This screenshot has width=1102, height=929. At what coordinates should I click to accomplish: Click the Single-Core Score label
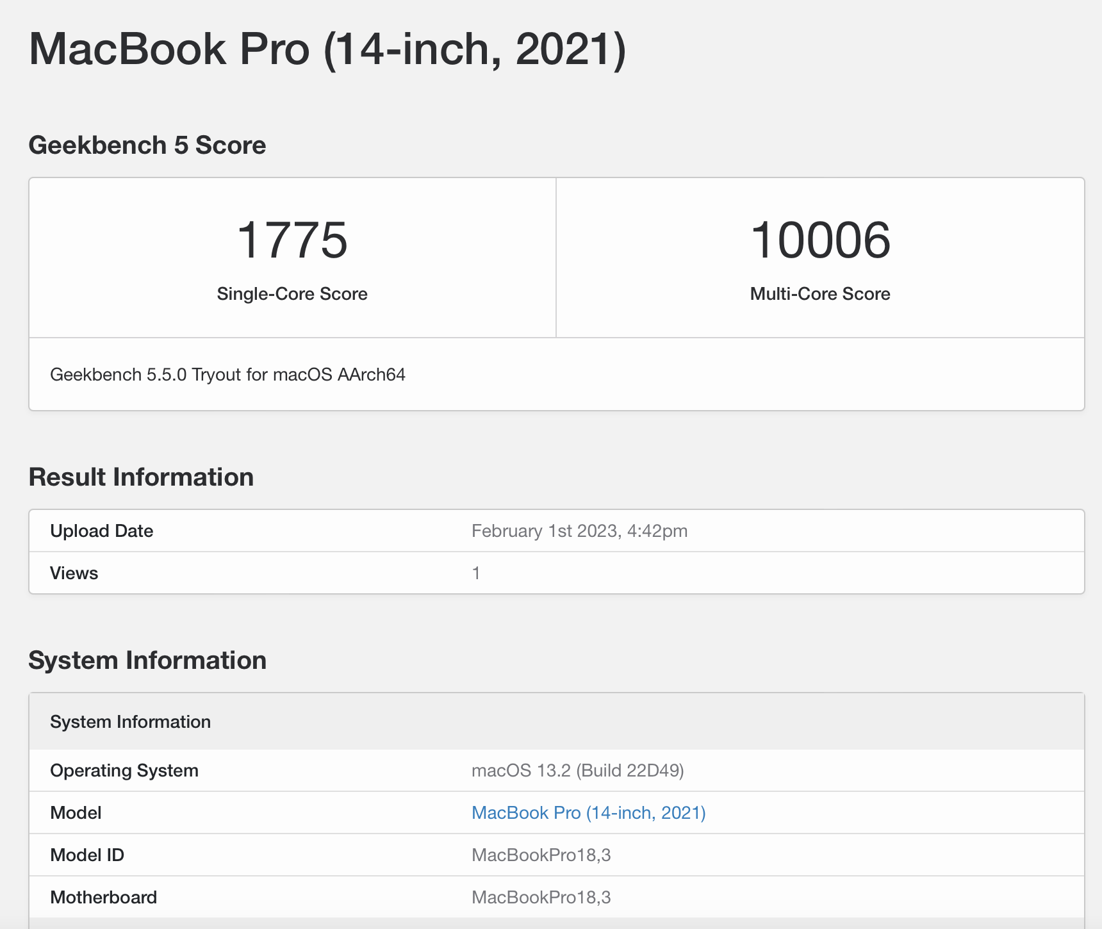292,293
